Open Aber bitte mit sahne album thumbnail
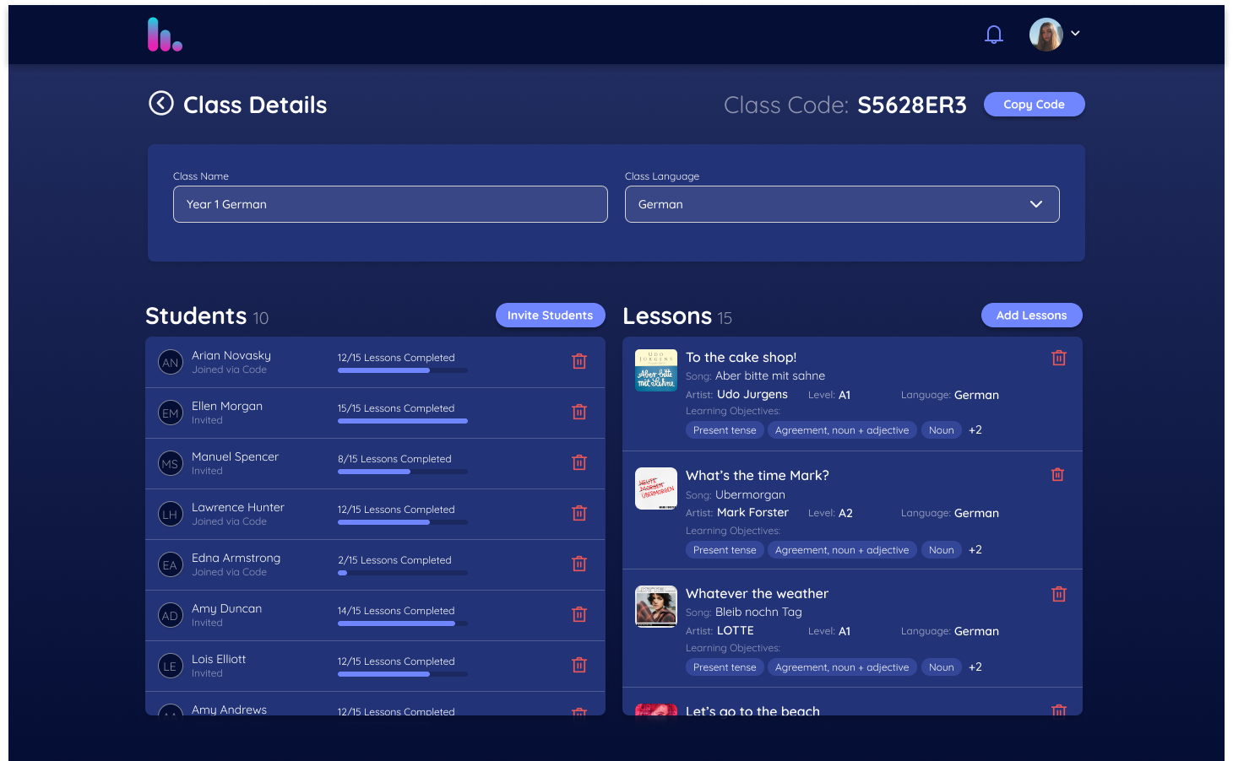Viewport: 1233px width, 761px height. [x=656, y=370]
